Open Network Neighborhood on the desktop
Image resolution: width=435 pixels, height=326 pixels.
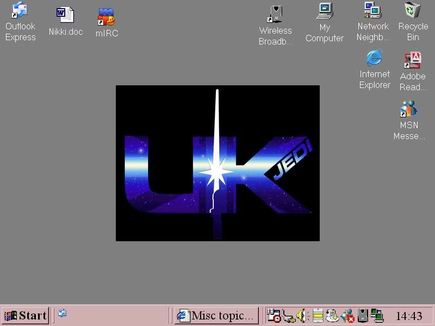373,11
